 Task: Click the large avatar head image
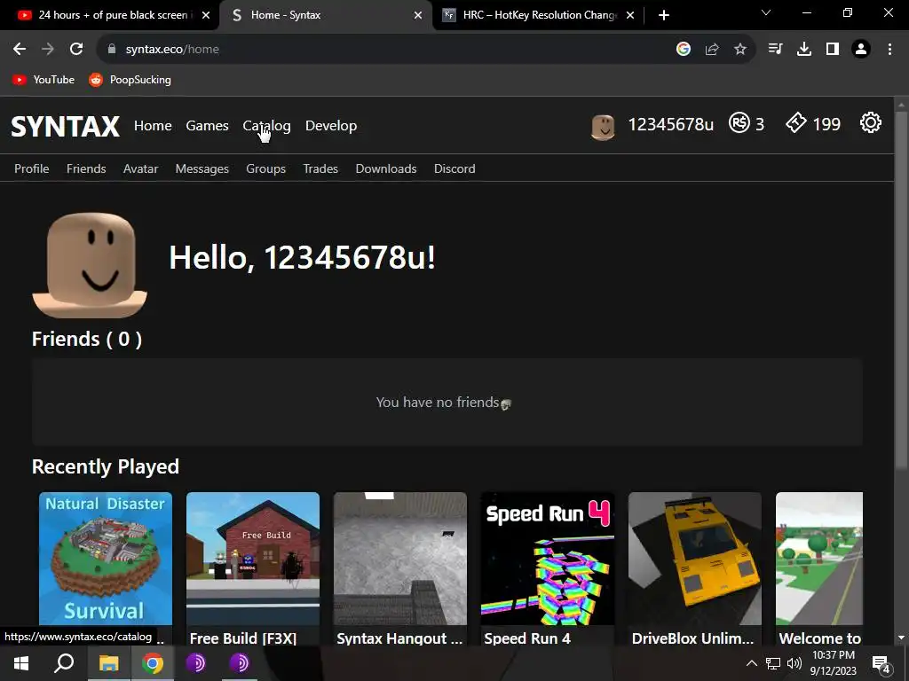click(x=90, y=265)
